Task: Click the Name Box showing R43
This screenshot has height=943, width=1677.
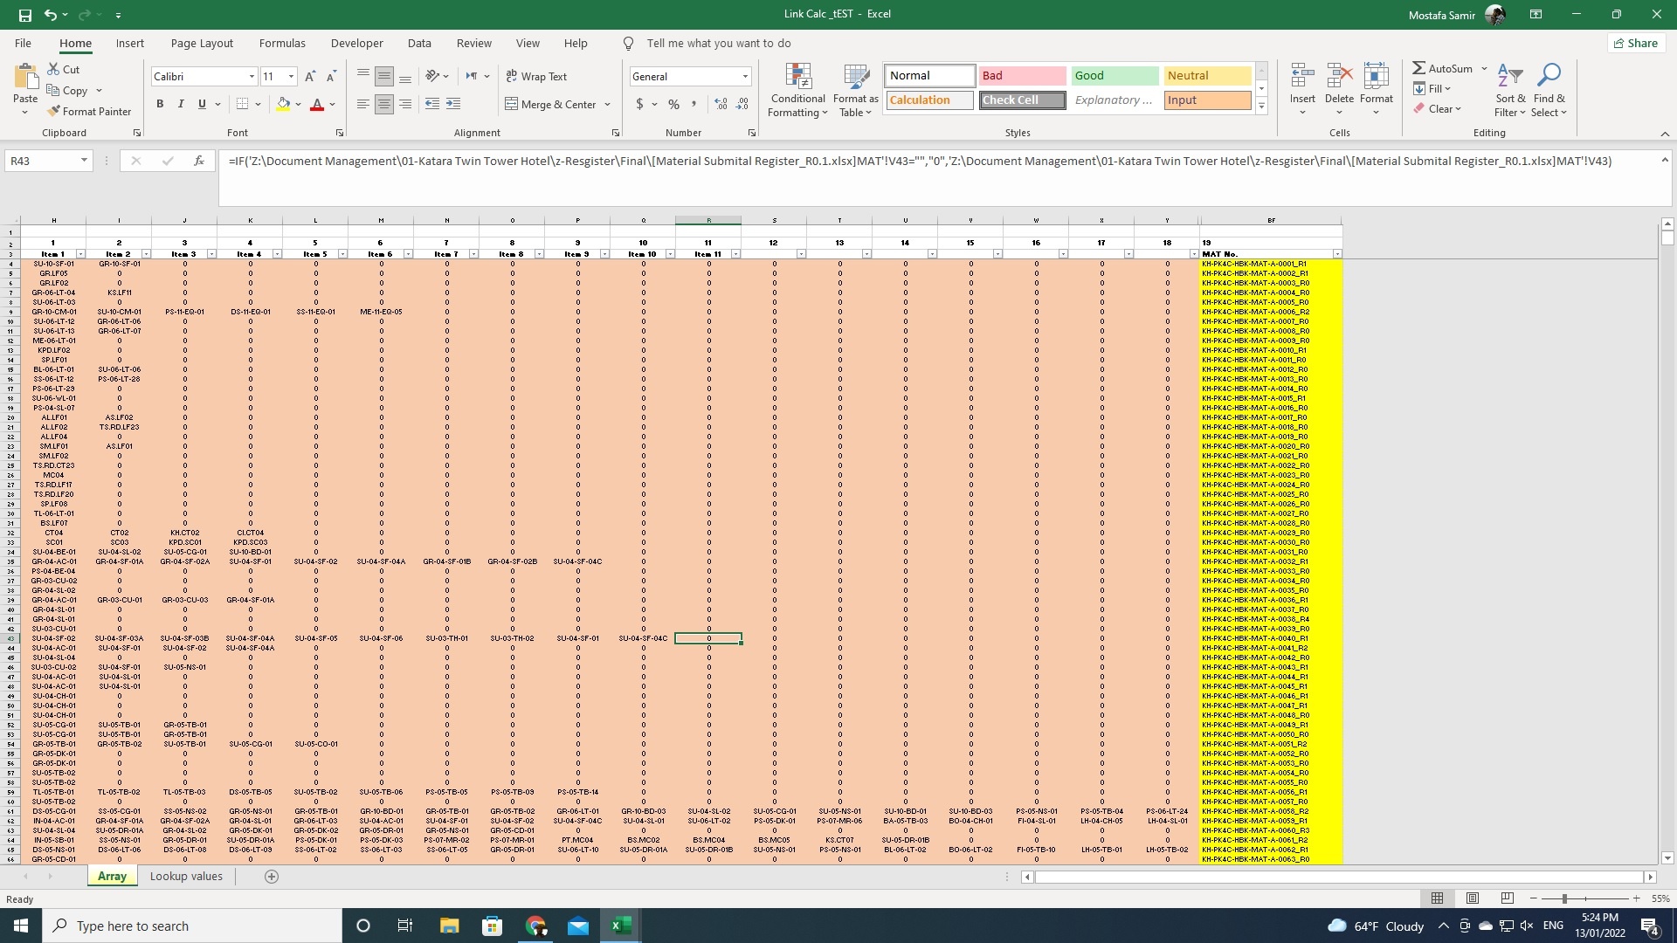Action: click(x=48, y=161)
